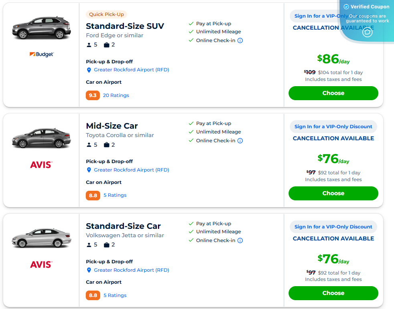The width and height of the screenshot is (394, 309).
Task: Click the Online Check-in info icon for Standard-Size SUV
Action: click(240, 40)
